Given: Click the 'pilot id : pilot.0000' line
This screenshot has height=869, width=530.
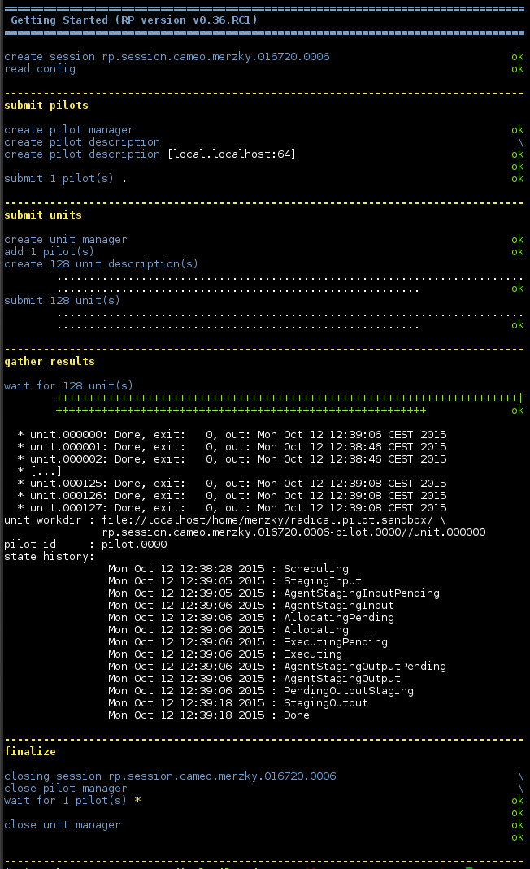Looking at the screenshot, I should click(85, 544).
